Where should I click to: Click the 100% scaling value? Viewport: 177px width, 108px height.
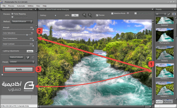(x=67, y=15)
